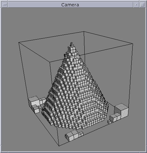Select the cube cluster at bottom front
This screenshot has width=147, height=153.
tap(74, 135)
